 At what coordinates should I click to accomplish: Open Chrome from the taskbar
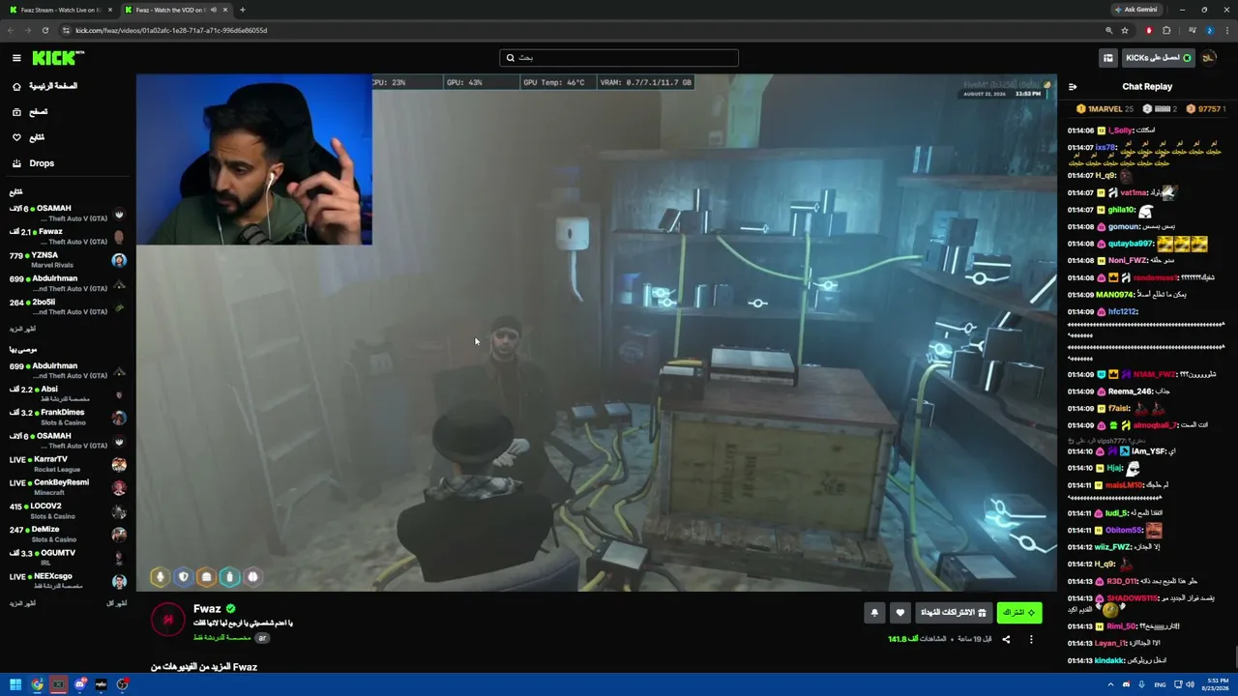(37, 684)
